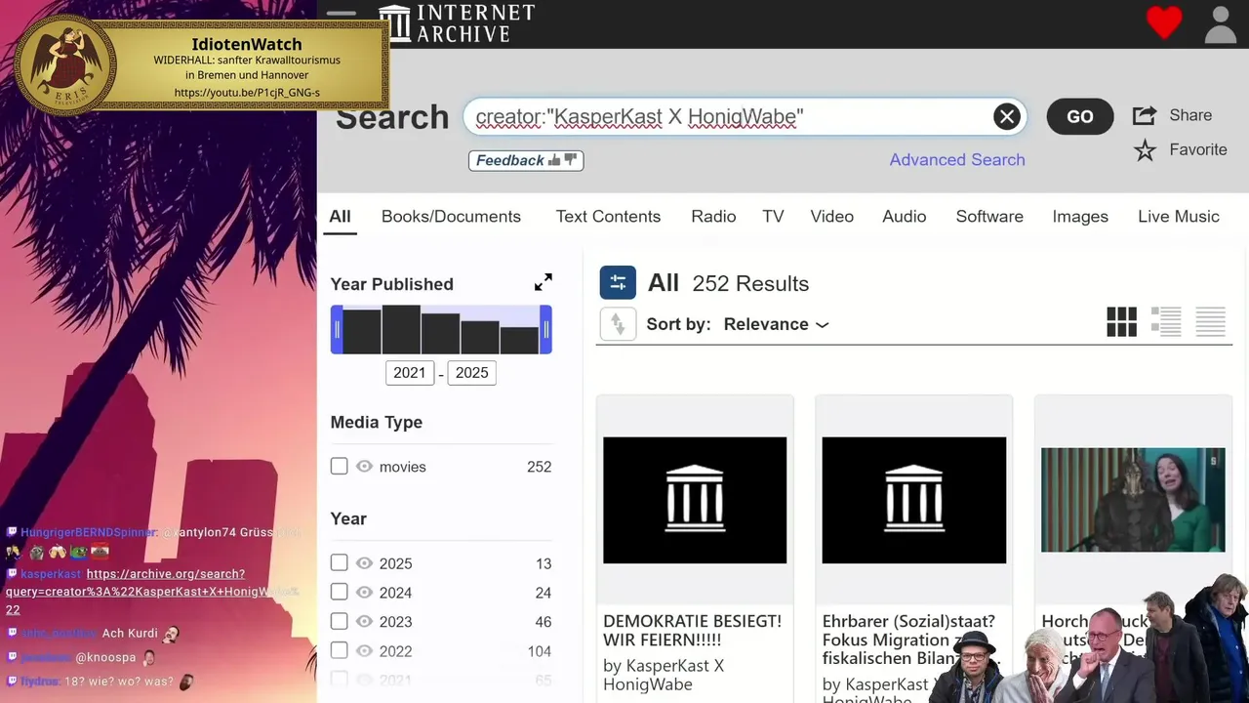Select the Video tab
This screenshot has width=1249, height=703.
pyautogui.click(x=831, y=217)
